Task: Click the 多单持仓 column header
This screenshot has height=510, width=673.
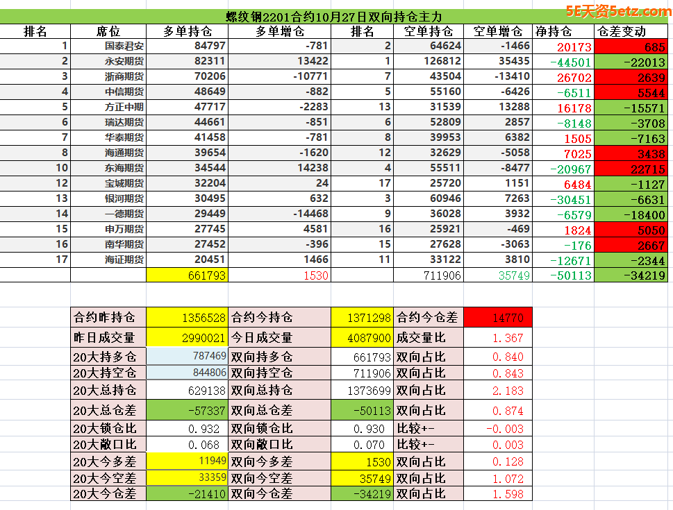Action: click(x=187, y=31)
